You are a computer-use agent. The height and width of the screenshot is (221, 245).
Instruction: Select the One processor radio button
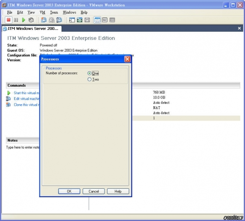89,73
